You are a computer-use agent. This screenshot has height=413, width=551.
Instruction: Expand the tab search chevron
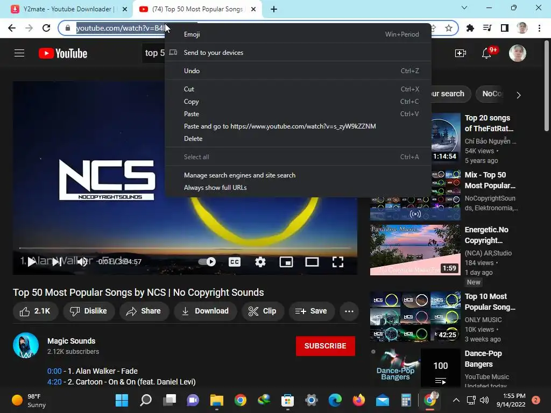click(x=464, y=8)
